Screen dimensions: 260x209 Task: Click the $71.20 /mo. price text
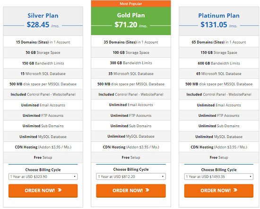(131, 25)
